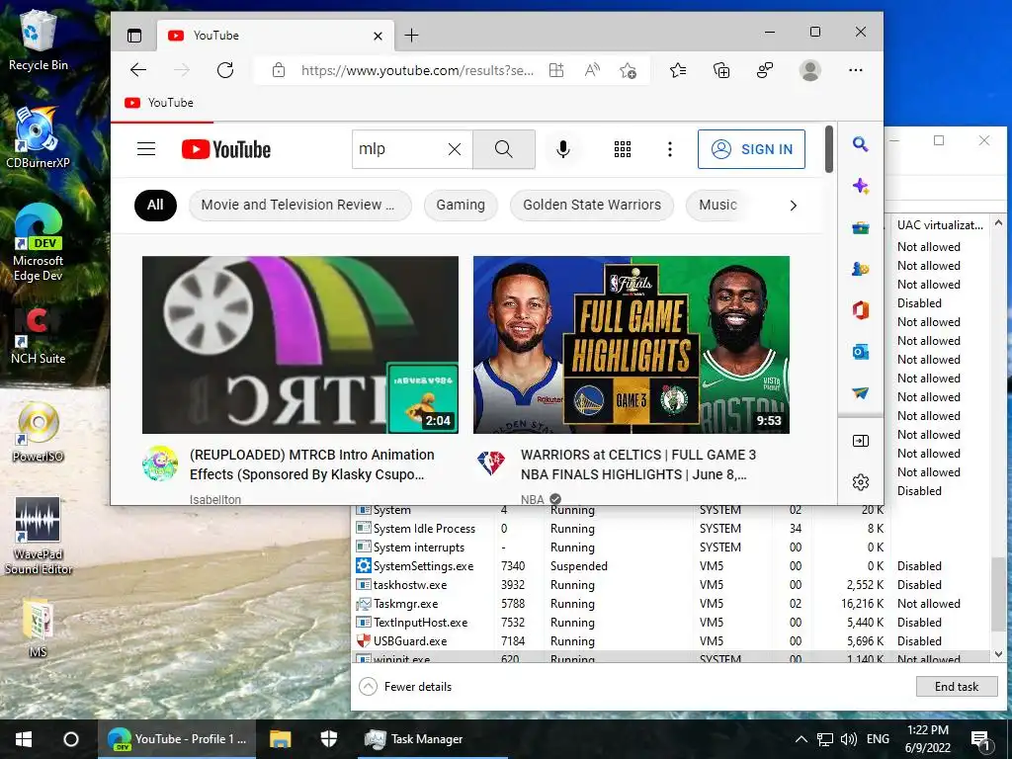Show more filter chips arrow
The width and height of the screenshot is (1012, 759).
coord(794,206)
